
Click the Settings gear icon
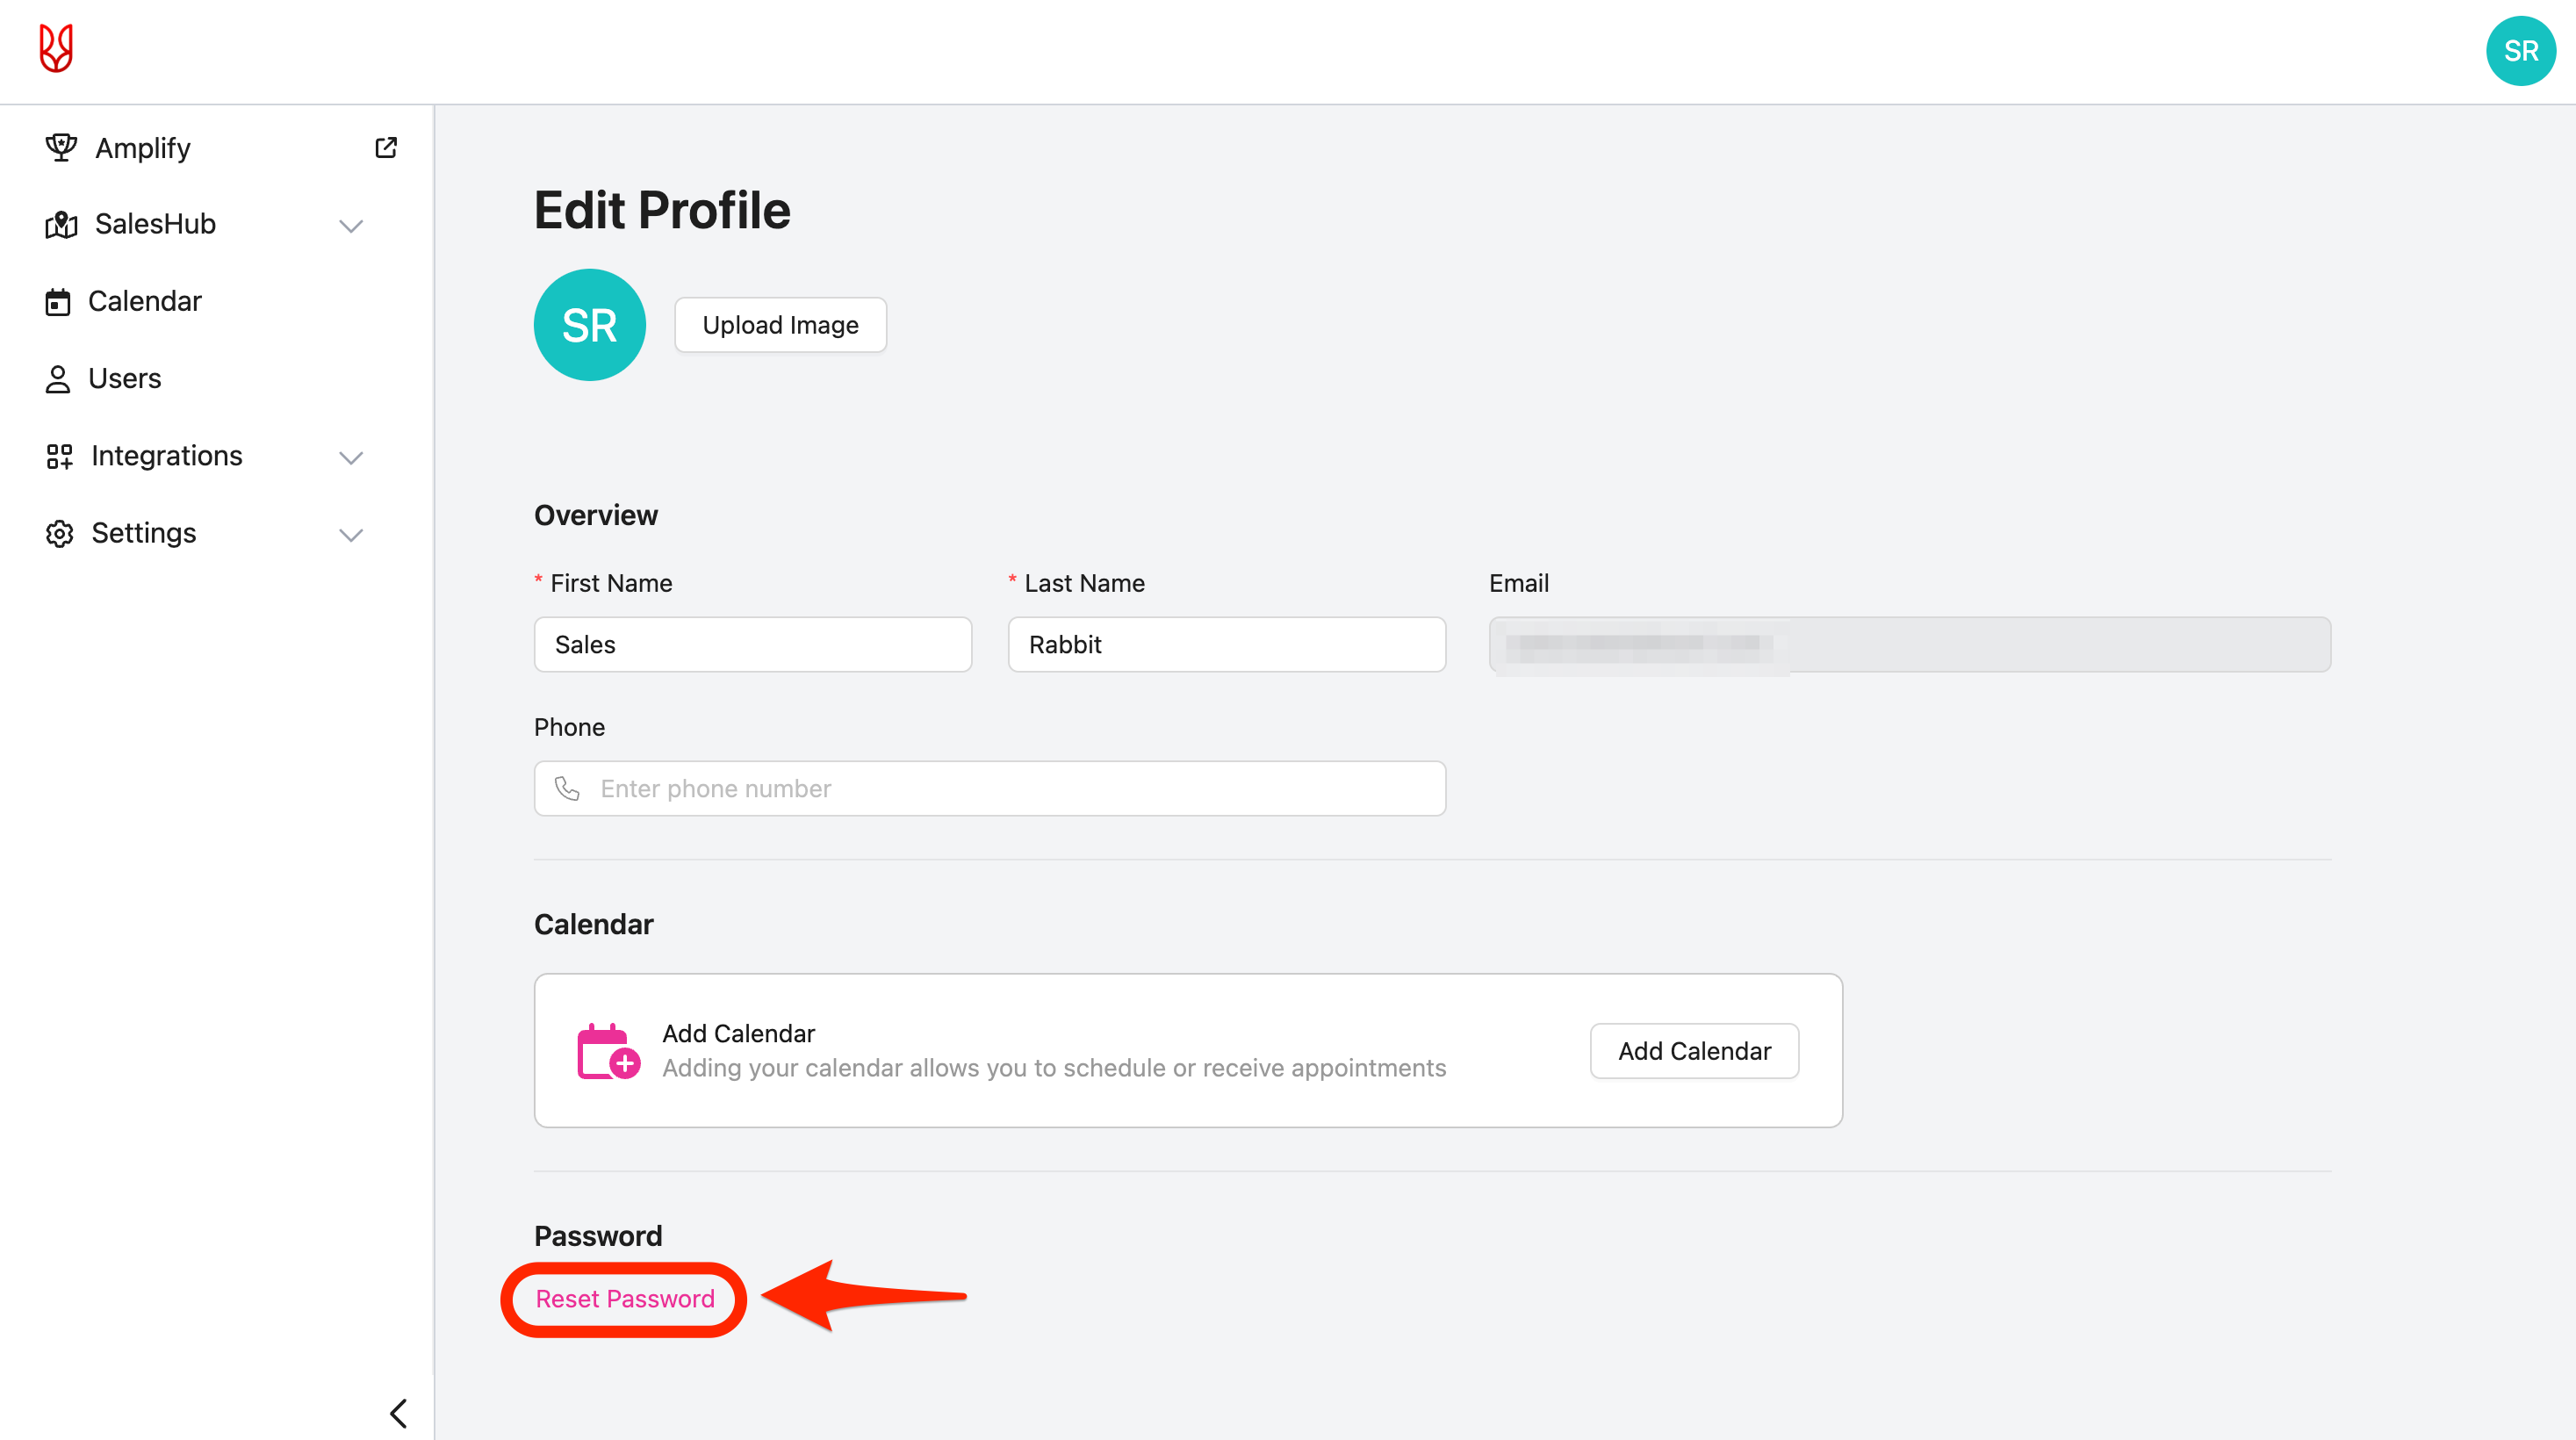point(60,533)
